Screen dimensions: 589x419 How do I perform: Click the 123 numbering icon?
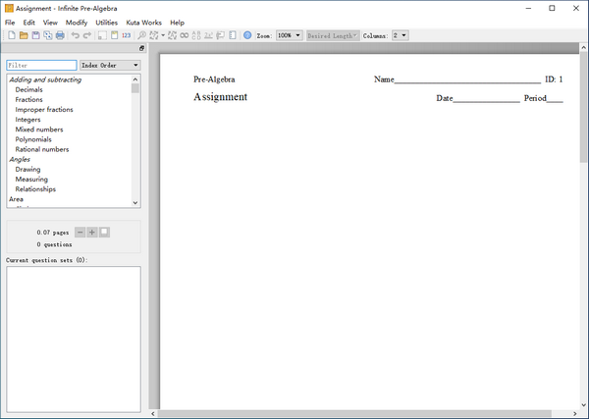pos(126,35)
